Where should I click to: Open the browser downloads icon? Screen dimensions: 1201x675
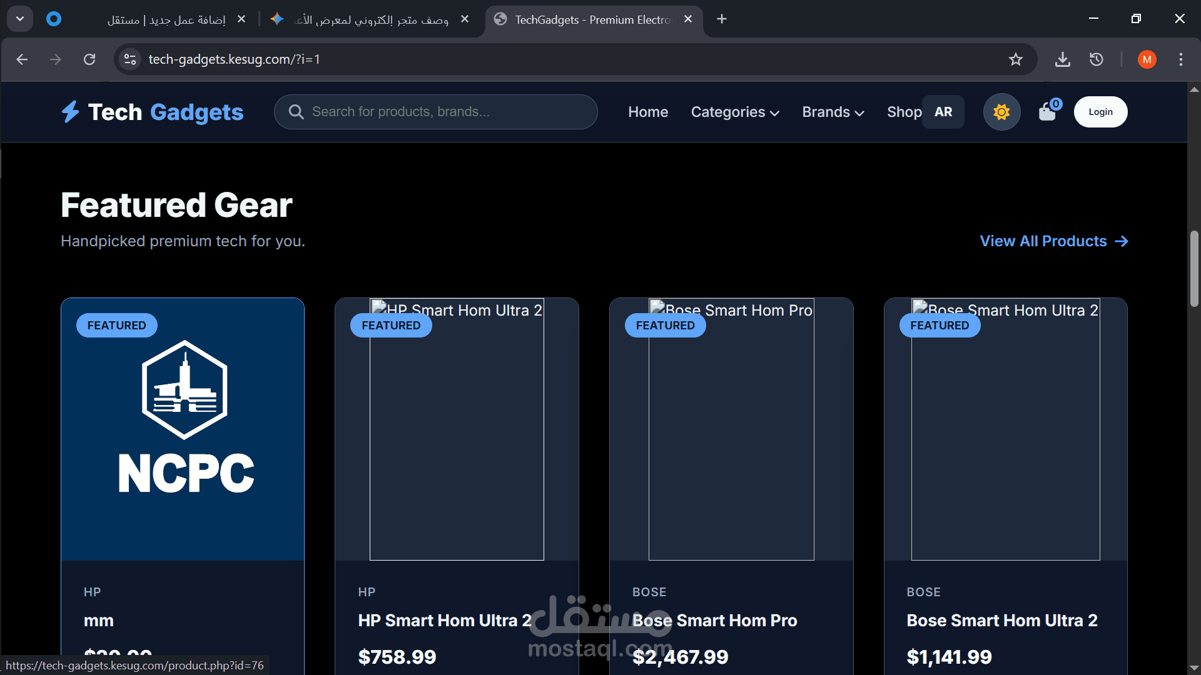coord(1062,59)
